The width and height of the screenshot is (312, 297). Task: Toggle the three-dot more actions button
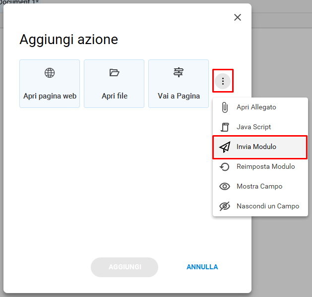223,81
